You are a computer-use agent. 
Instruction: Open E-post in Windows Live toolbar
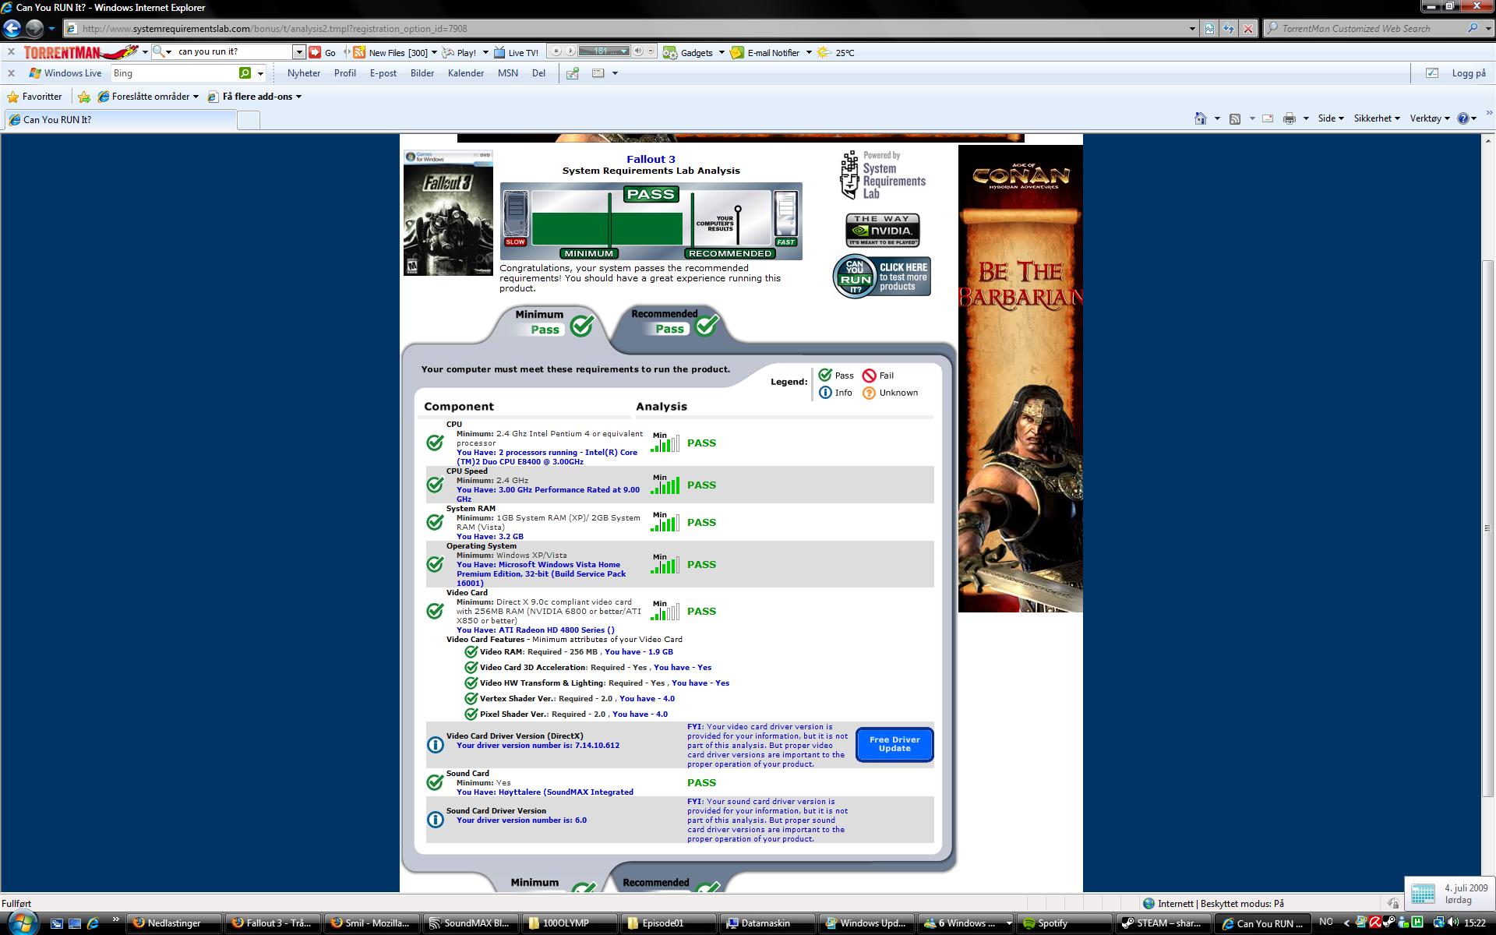pos(383,72)
